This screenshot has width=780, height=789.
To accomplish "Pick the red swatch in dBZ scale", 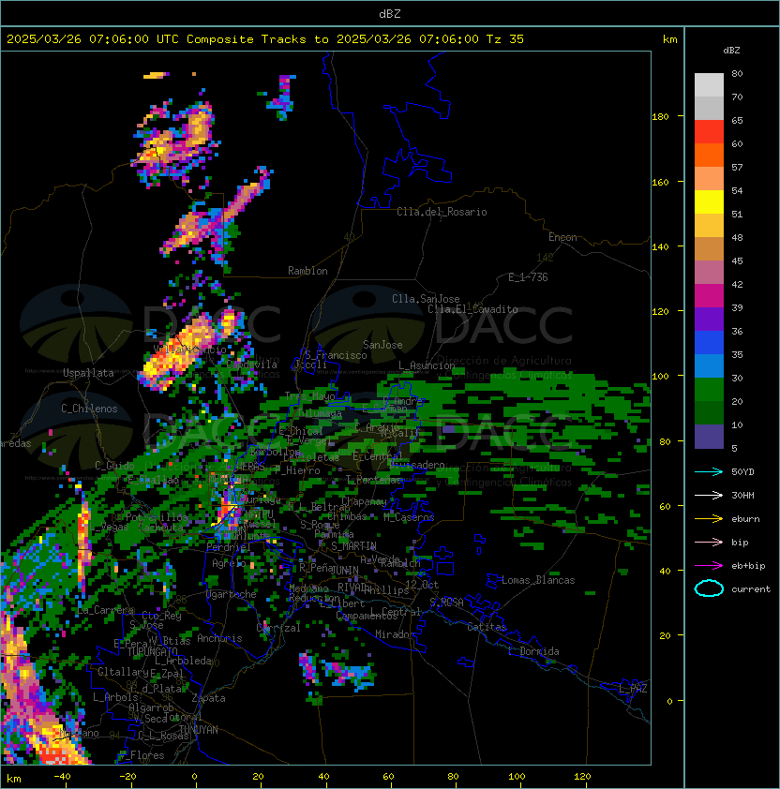I will pyautogui.click(x=709, y=132).
